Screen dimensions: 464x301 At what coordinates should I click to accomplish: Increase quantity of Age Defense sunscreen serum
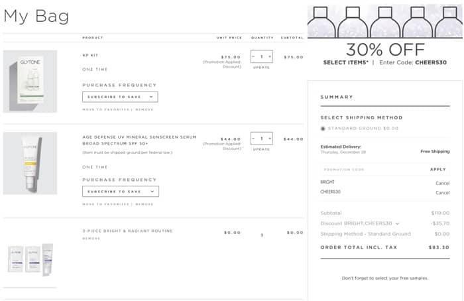[269, 139]
